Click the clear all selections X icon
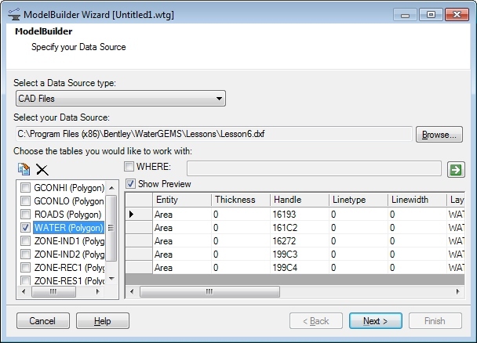Image resolution: width=477 pixels, height=343 pixels. [x=42, y=169]
